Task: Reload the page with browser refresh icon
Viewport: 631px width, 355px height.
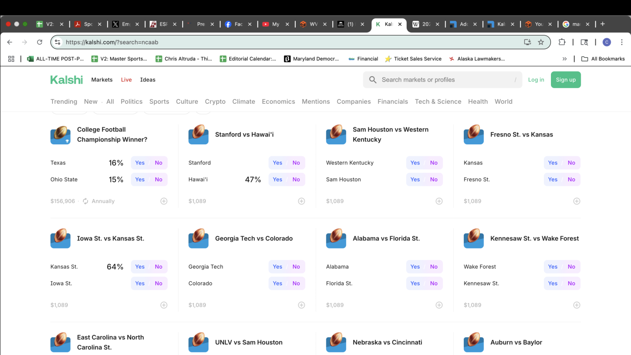Action: click(x=39, y=42)
